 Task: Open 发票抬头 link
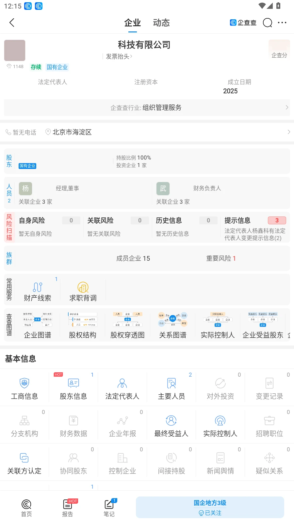point(119,56)
